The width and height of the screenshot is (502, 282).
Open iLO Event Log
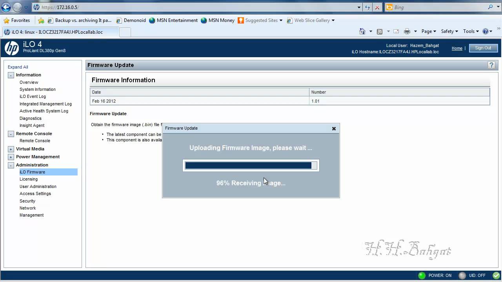[33, 96]
